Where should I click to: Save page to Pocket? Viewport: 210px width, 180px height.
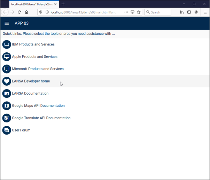(132, 12)
